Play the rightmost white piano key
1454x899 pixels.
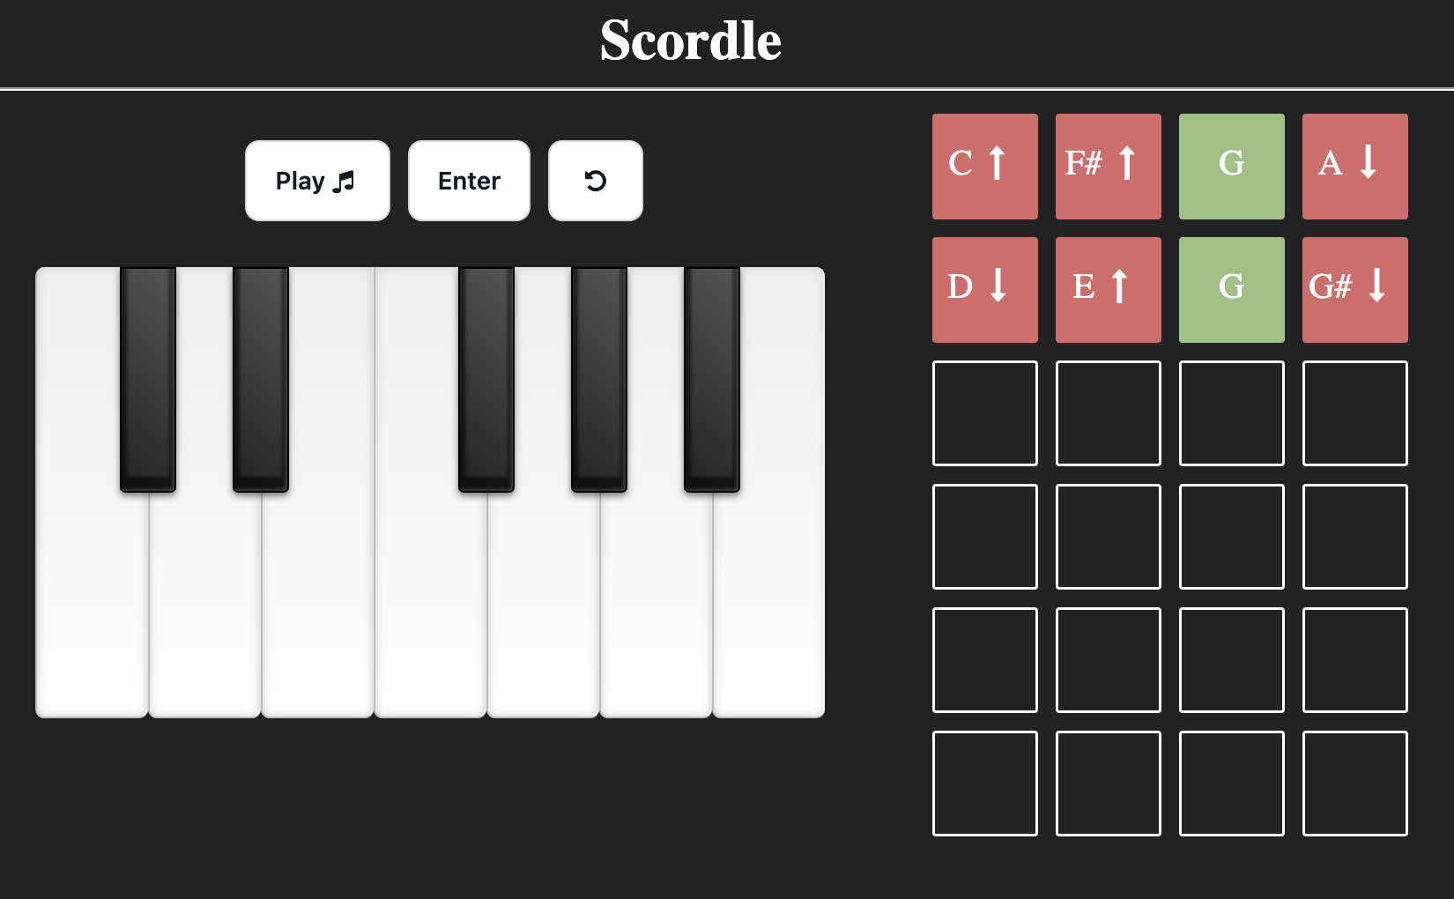pos(767,617)
